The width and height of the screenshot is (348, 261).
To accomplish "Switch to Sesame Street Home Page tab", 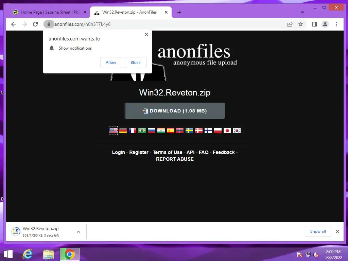I will (49, 12).
